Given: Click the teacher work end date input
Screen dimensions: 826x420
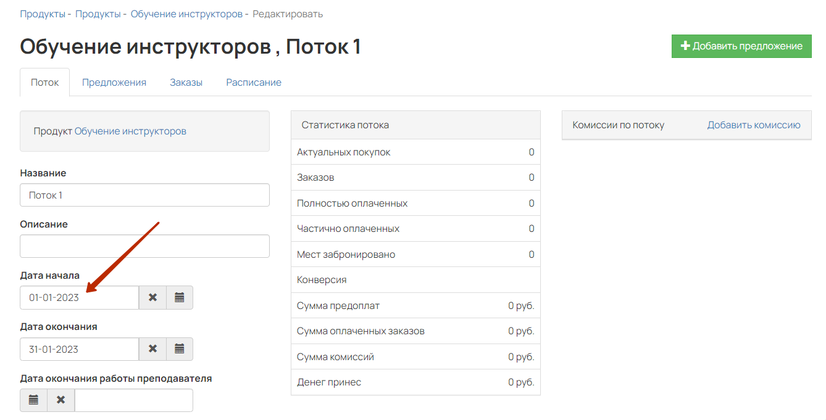Looking at the screenshot, I should click(133, 400).
